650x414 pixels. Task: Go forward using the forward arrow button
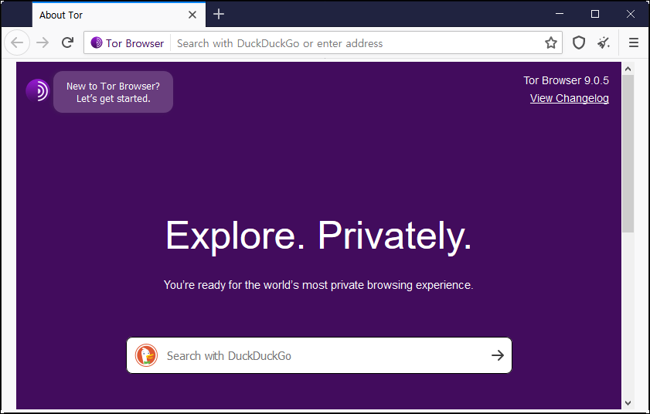(x=43, y=42)
